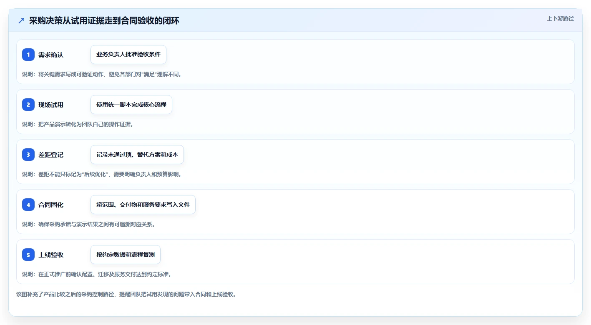Select the 差距登记 step label
The height and width of the screenshot is (325, 591).
(51, 155)
